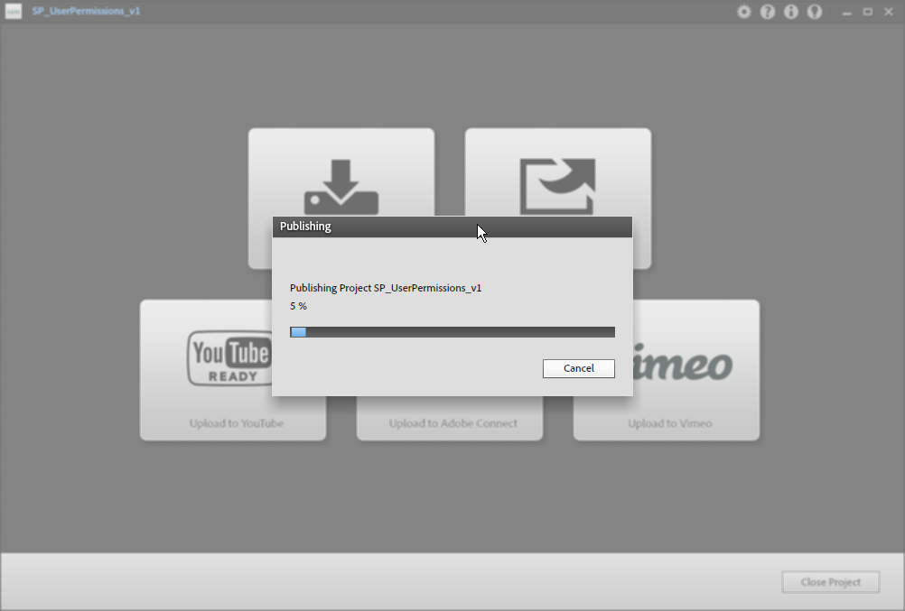
Task: Click the Vimeo logo
Action: [683, 364]
